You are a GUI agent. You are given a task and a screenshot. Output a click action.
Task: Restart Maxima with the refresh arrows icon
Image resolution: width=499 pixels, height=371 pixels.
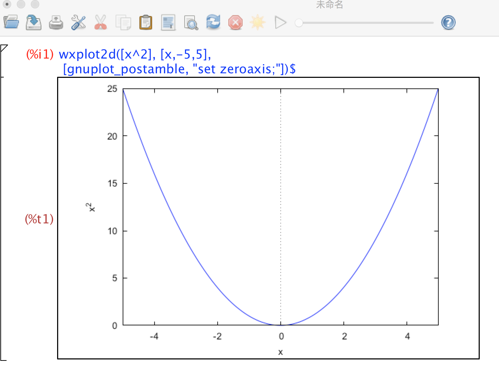(213, 22)
